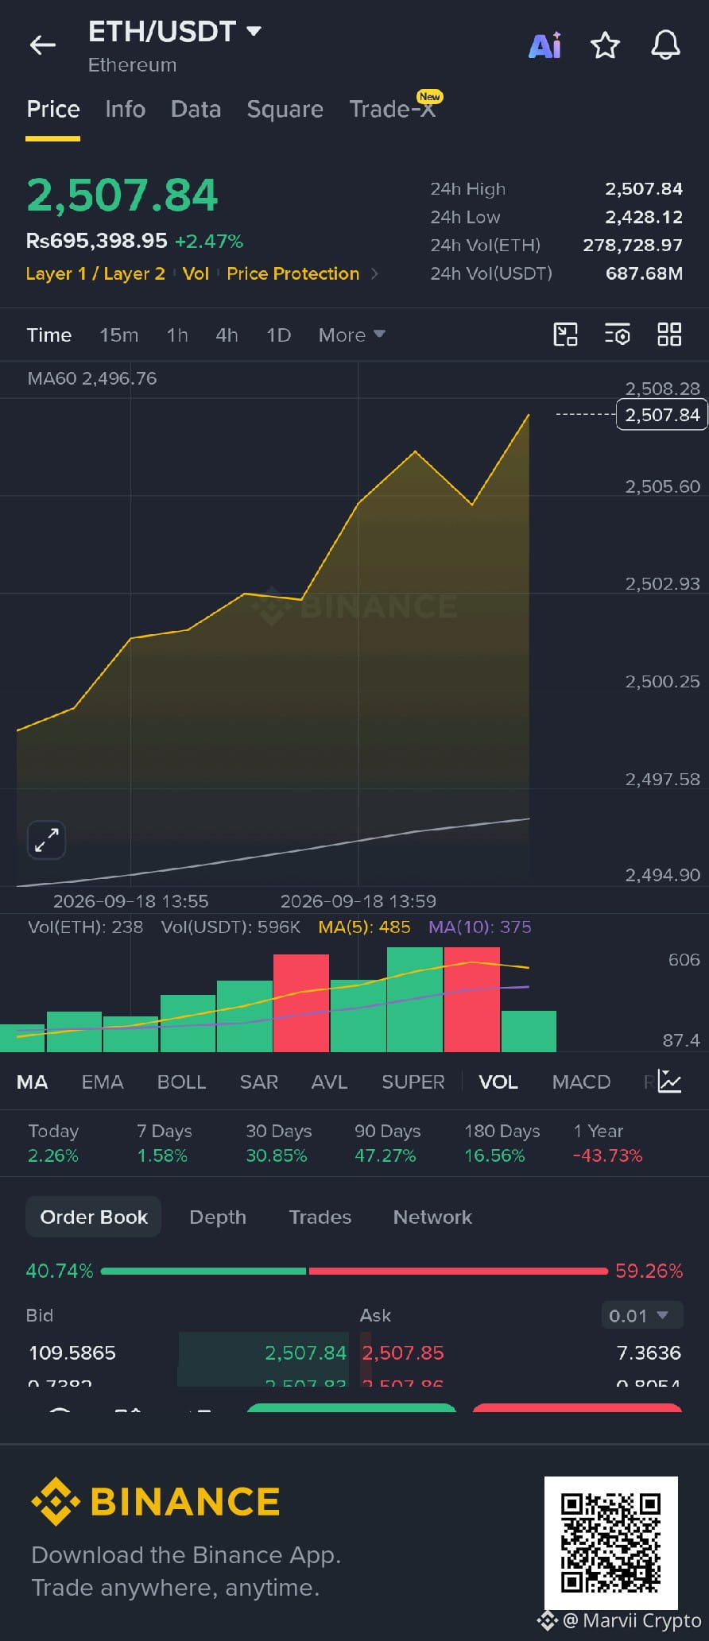Expand the chart to fullscreen
This screenshot has width=709, height=1641.
click(47, 840)
